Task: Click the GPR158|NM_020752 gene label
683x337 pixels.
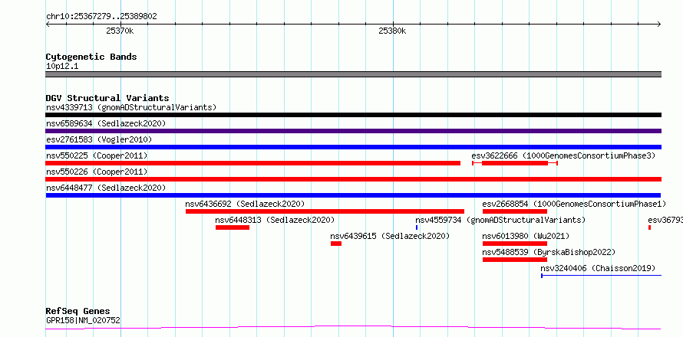Action: click(x=83, y=321)
